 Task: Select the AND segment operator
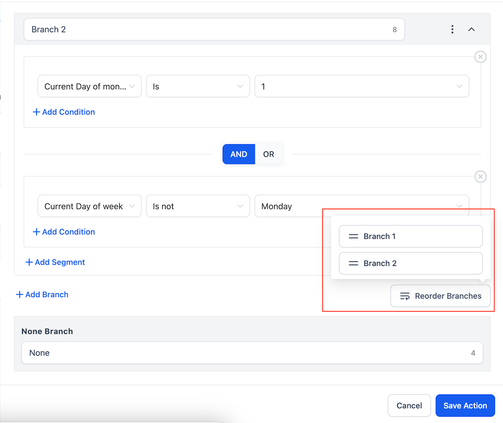(x=239, y=154)
